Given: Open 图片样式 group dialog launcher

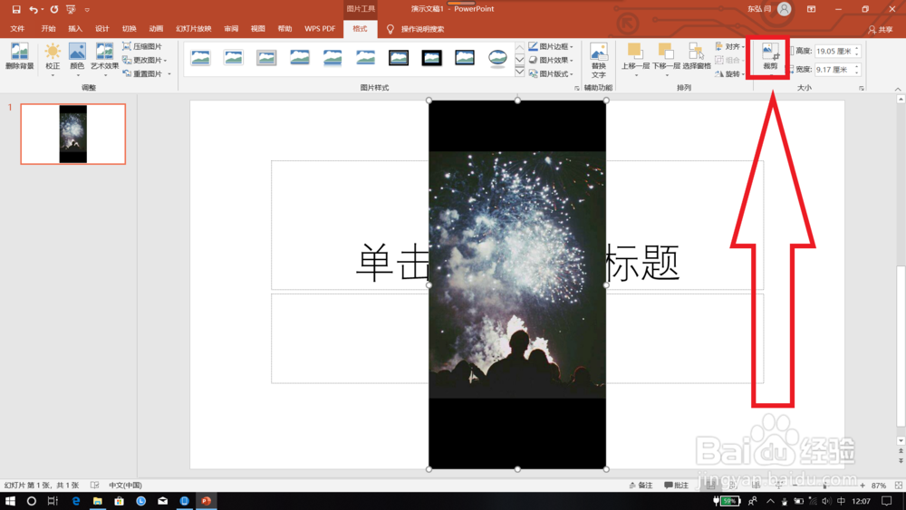Looking at the screenshot, I should (576, 89).
